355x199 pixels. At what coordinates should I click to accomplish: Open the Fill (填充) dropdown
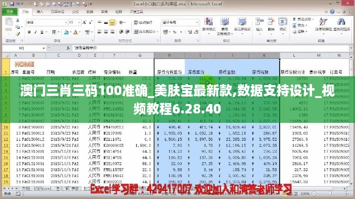point(300,25)
